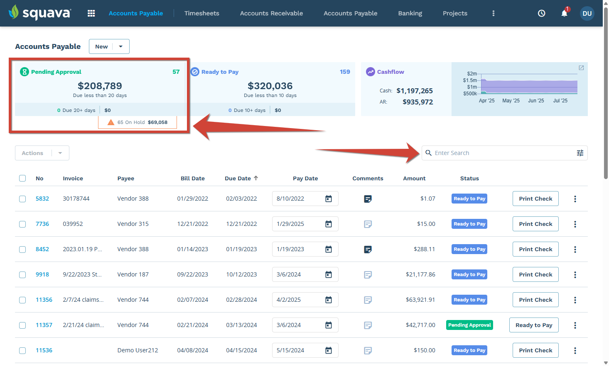Sort by the Payee column header
Screen dimensions: 609x366
pyautogui.click(x=126, y=178)
